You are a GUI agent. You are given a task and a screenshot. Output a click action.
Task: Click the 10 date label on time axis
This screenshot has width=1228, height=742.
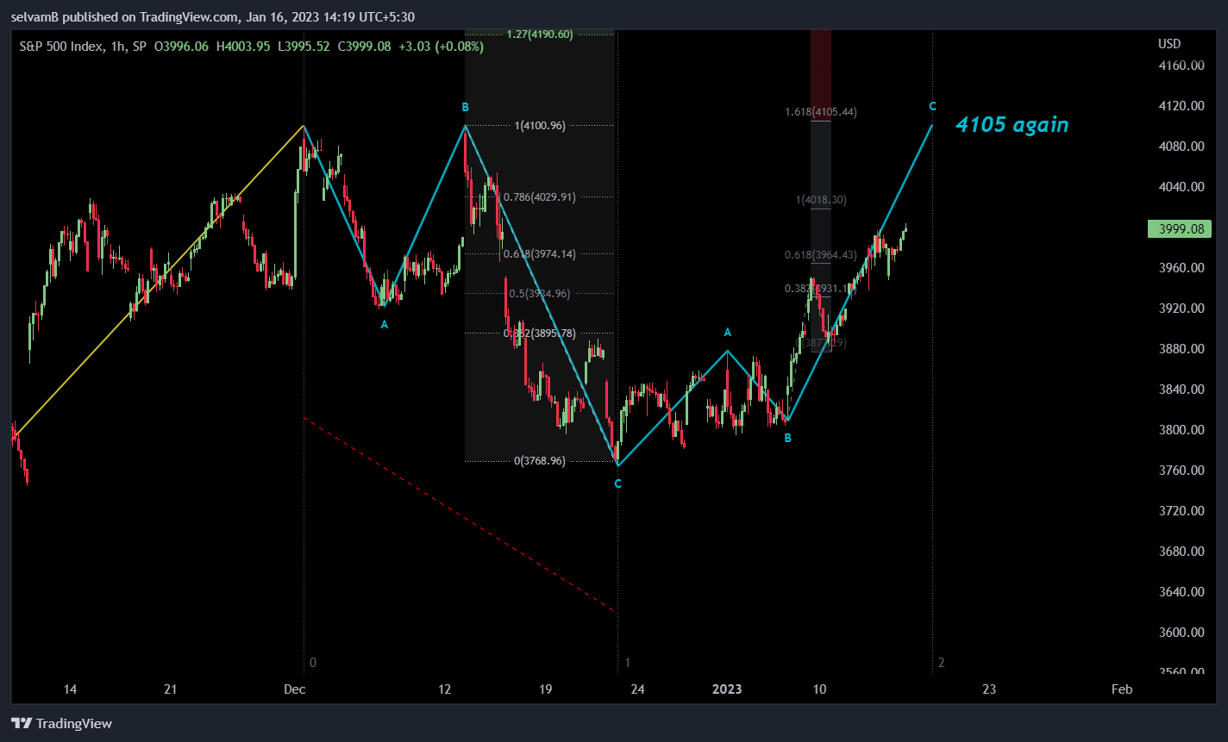pos(820,689)
